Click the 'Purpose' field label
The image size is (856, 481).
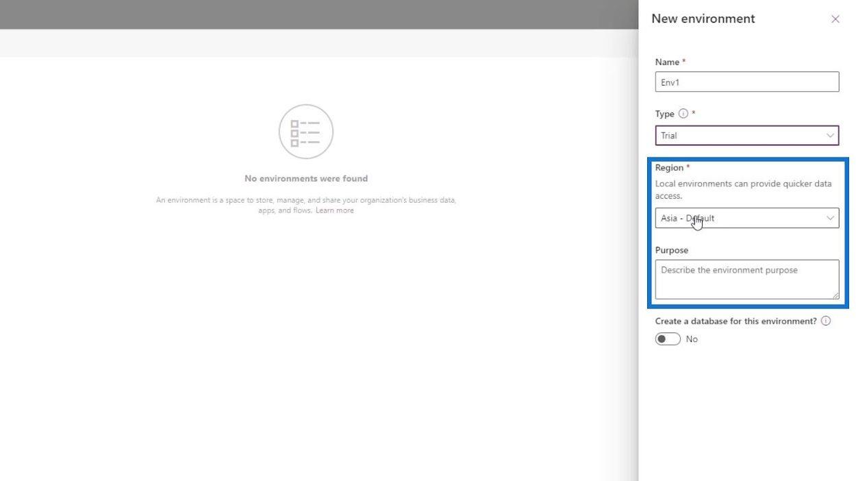click(x=672, y=250)
